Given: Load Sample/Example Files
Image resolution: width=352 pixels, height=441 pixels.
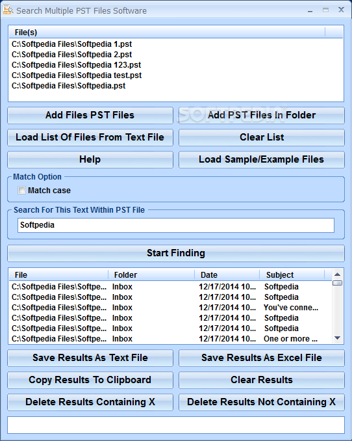Looking at the screenshot, I should click(262, 160).
